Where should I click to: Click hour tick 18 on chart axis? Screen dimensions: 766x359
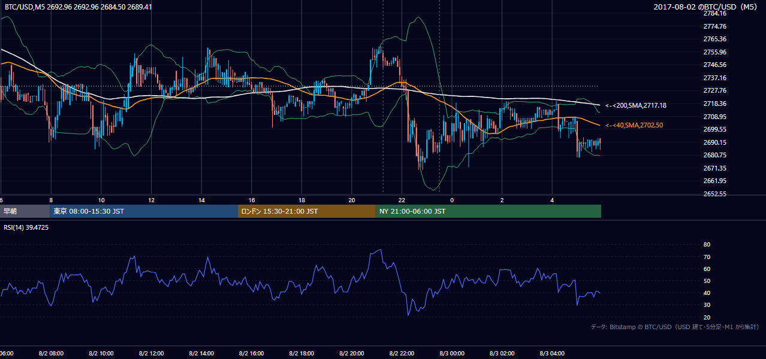coord(302,200)
